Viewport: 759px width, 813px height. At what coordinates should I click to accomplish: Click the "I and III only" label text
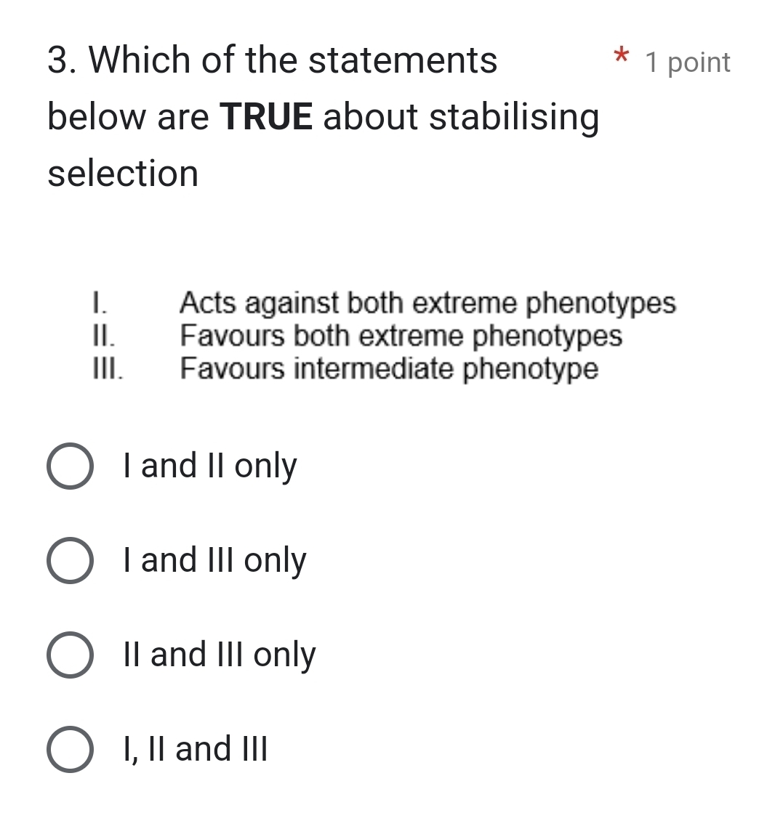coord(215,560)
